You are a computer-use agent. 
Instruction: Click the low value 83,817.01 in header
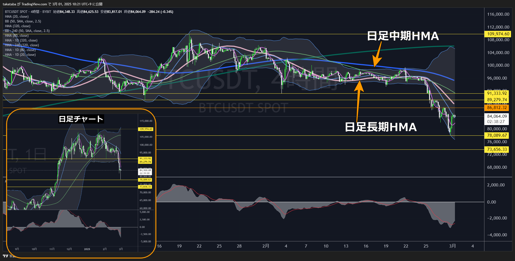point(115,12)
